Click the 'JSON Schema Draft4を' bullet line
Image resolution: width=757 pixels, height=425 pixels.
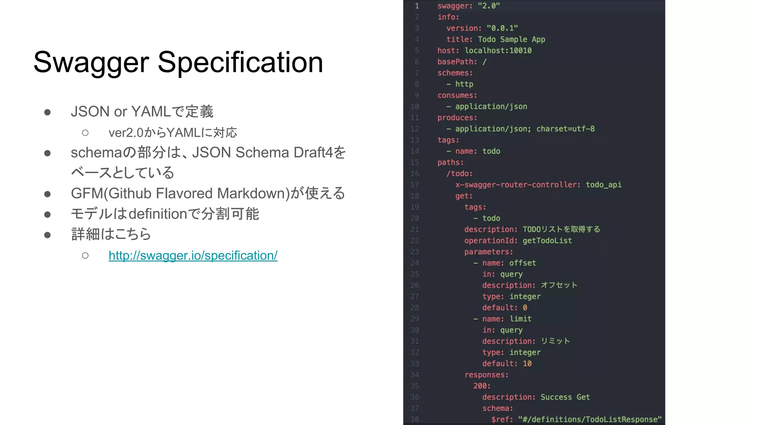click(208, 152)
